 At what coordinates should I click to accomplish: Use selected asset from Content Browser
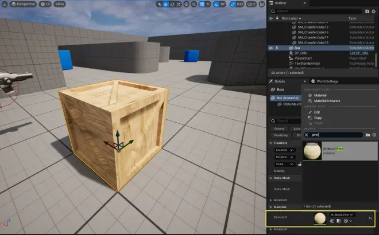coord(332,221)
